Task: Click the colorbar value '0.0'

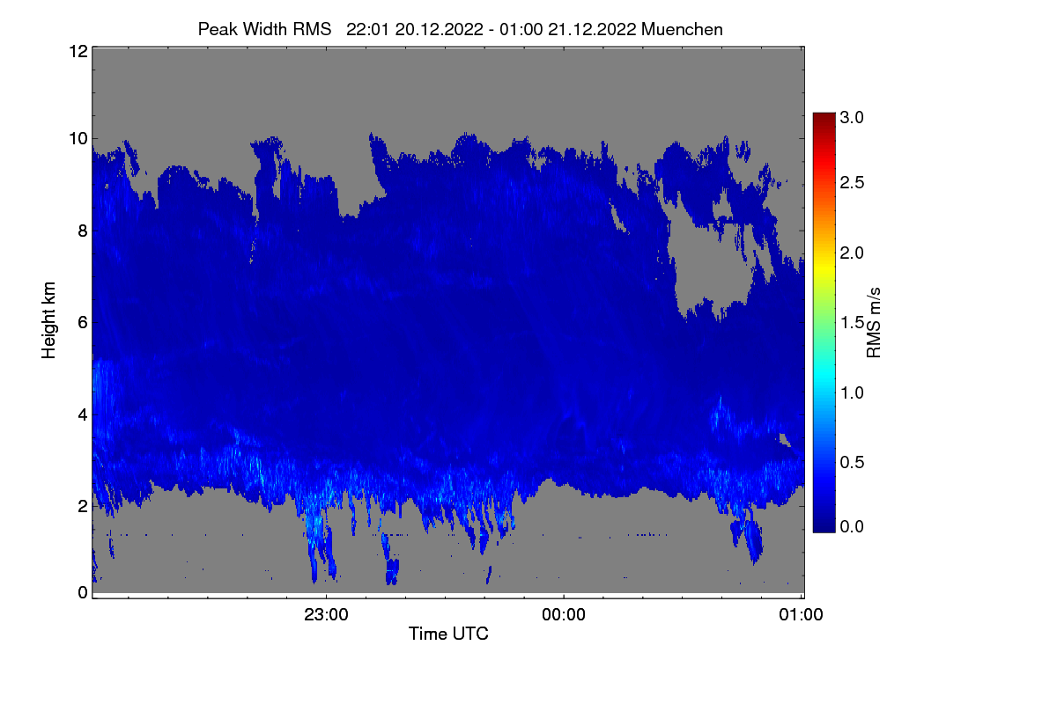Action: [852, 526]
